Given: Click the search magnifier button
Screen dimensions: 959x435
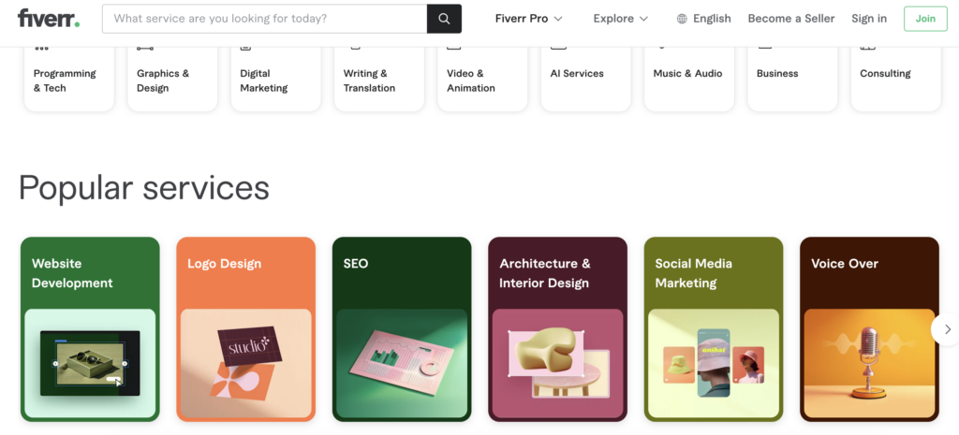Looking at the screenshot, I should click(x=444, y=19).
